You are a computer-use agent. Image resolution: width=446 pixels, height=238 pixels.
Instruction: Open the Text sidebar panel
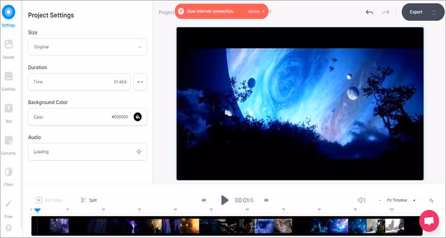8,113
